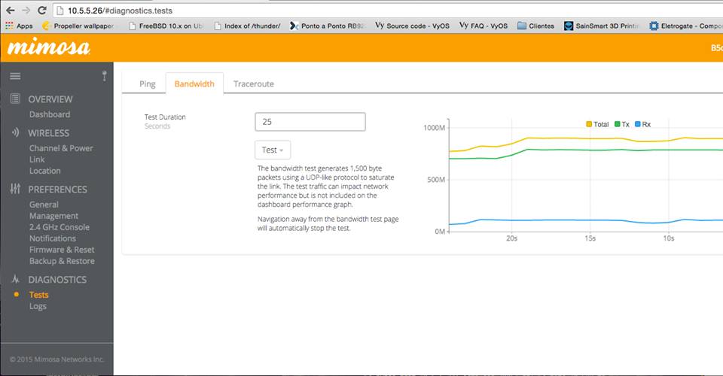Open Index of /thunder/ bookmark
Screen dimensions: 723x376
click(x=247, y=26)
